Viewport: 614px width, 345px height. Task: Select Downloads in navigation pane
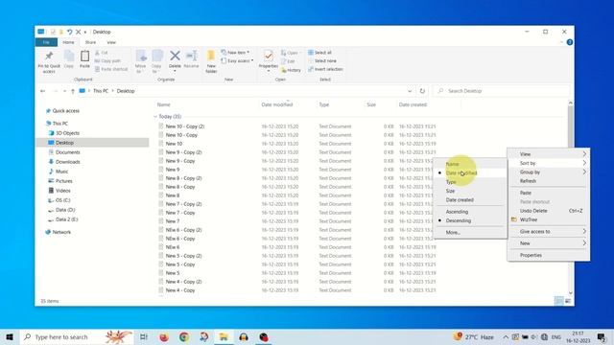click(67, 162)
